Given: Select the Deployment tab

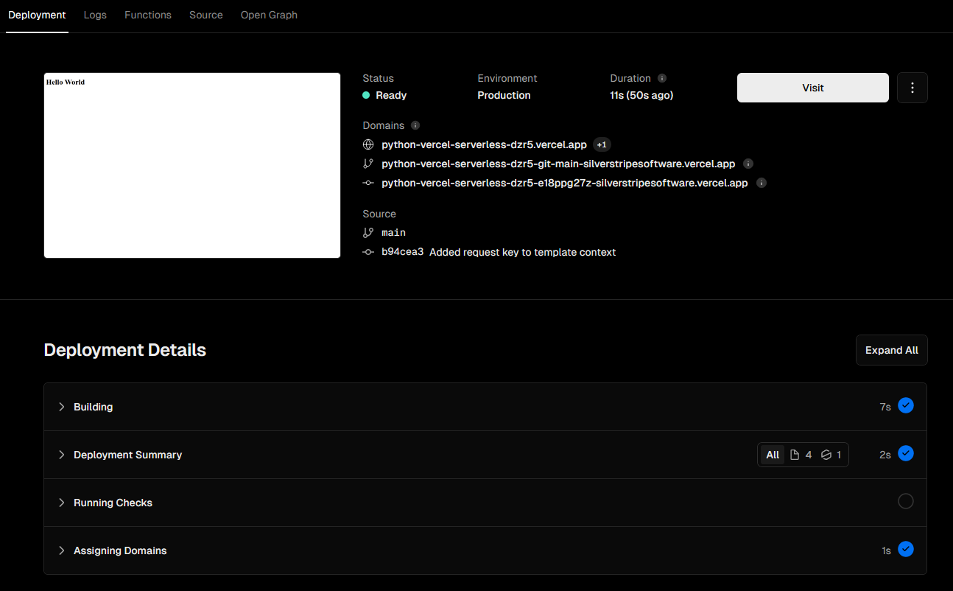Looking at the screenshot, I should 37,15.
